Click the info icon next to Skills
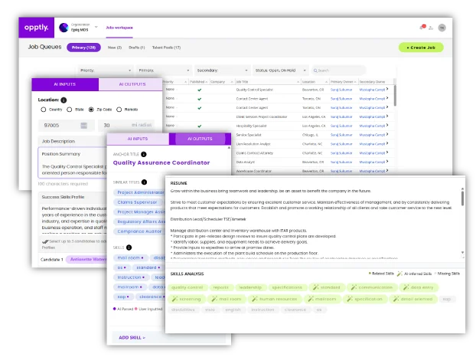The image size is (476, 364). click(129, 248)
